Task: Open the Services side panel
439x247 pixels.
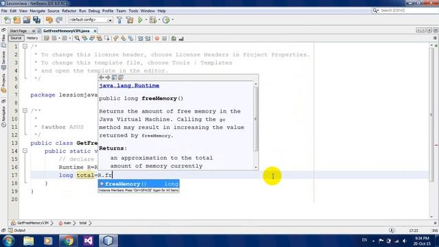Action: [3, 60]
